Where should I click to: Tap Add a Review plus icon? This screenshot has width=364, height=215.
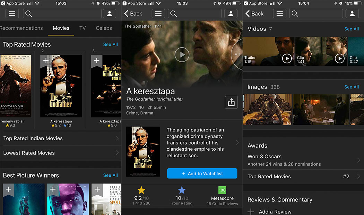pyautogui.click(x=251, y=212)
